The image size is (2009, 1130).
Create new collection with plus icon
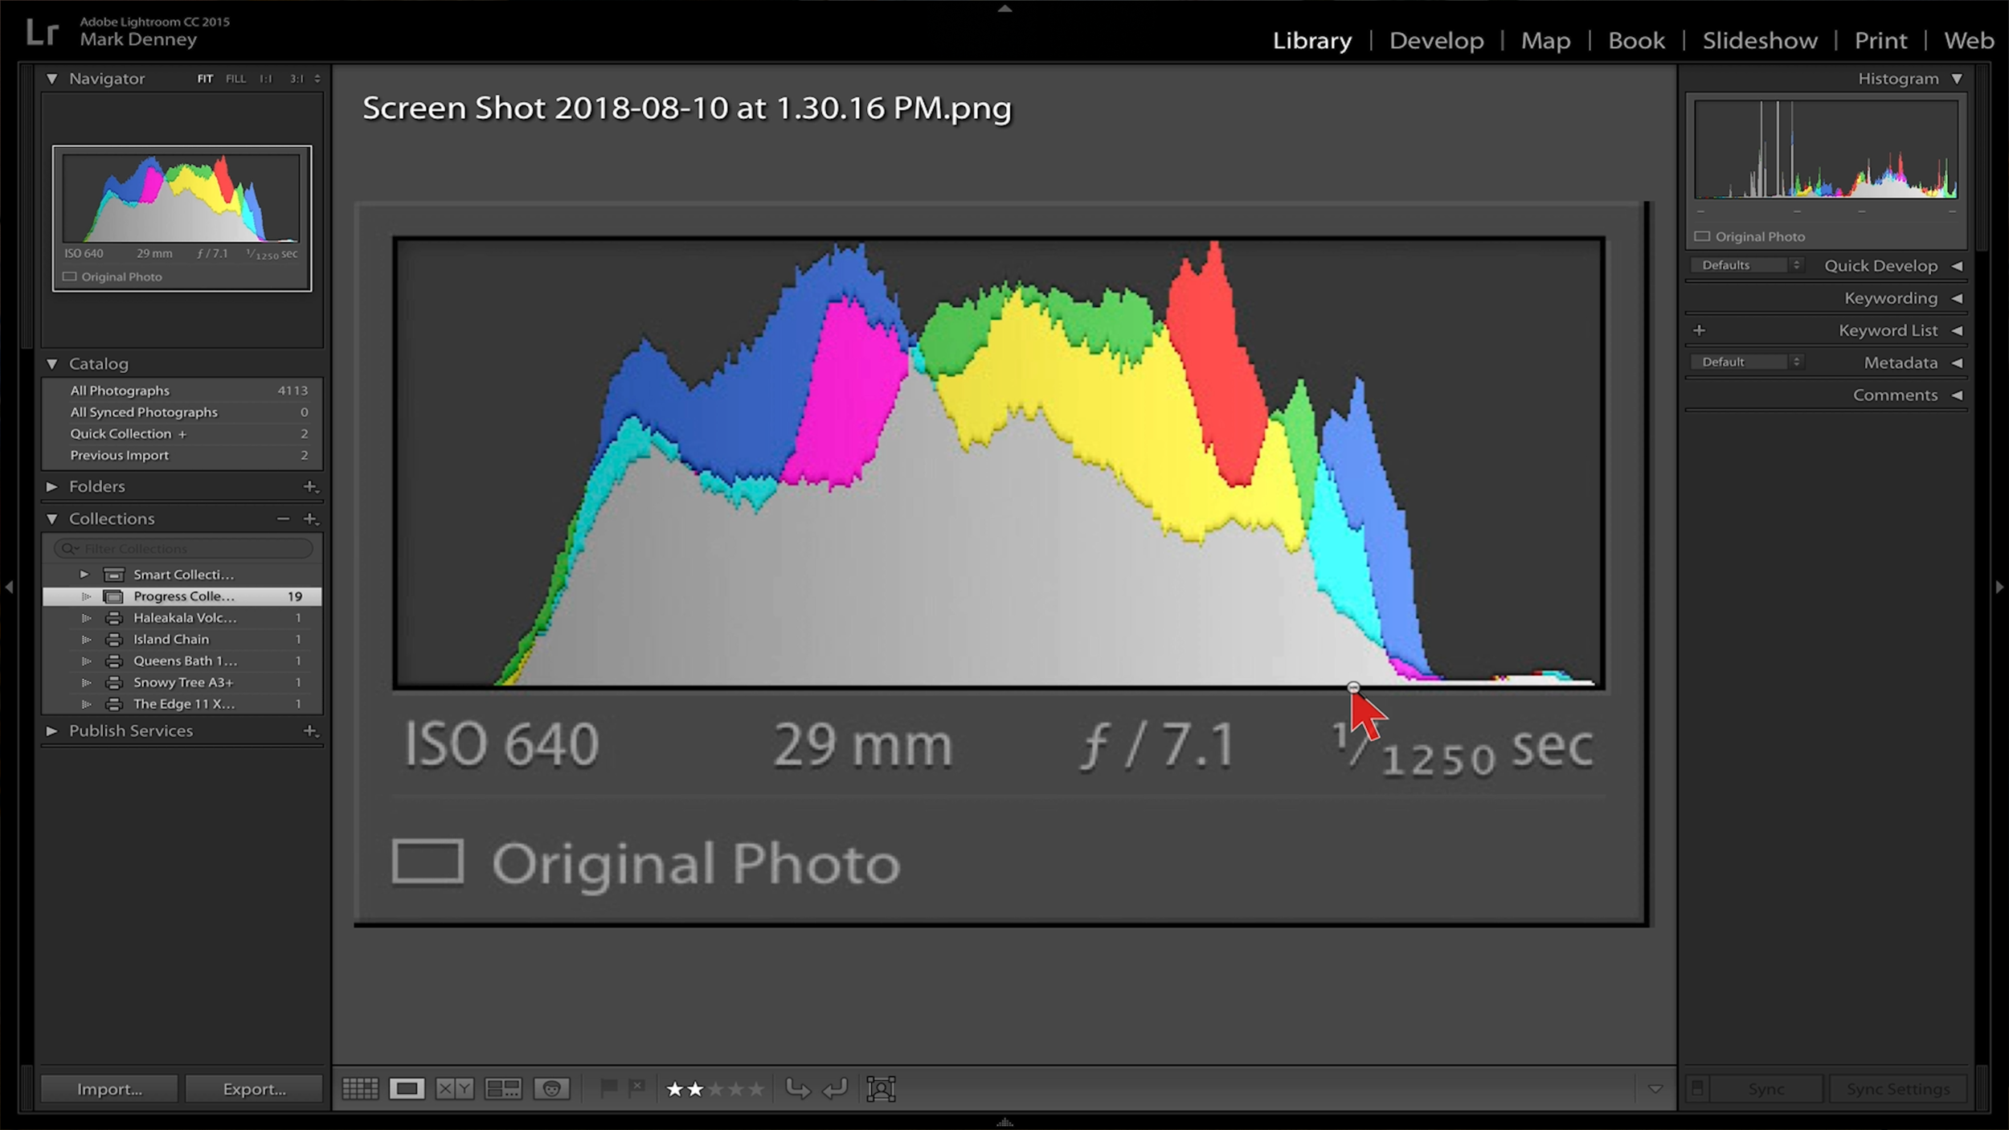coord(310,519)
